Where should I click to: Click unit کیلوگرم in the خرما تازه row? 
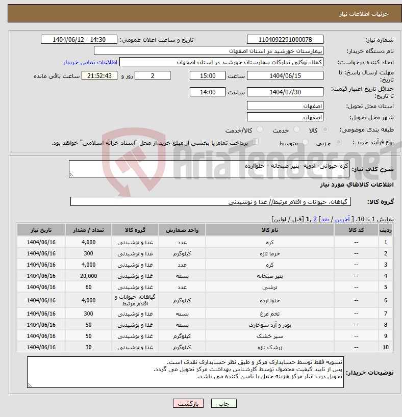(x=182, y=254)
